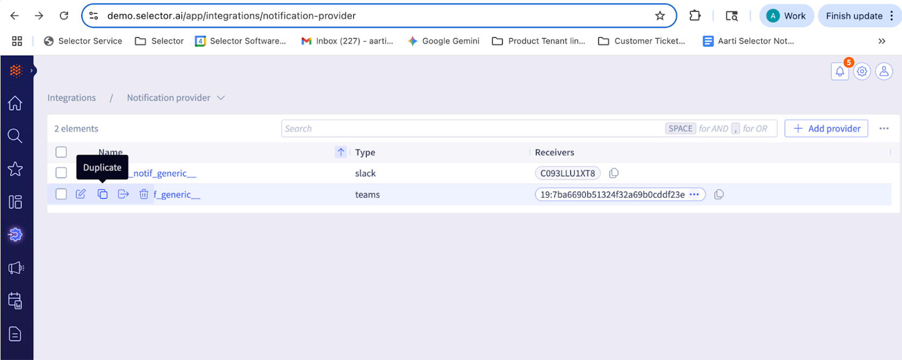Open the sidebar search magnifier icon

pyautogui.click(x=15, y=136)
